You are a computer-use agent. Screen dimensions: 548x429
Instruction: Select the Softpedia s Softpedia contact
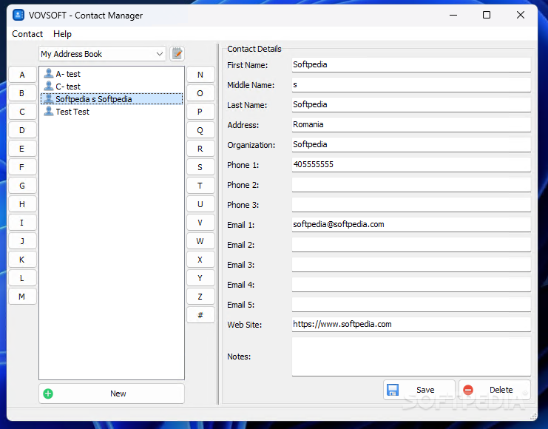pyautogui.click(x=112, y=99)
